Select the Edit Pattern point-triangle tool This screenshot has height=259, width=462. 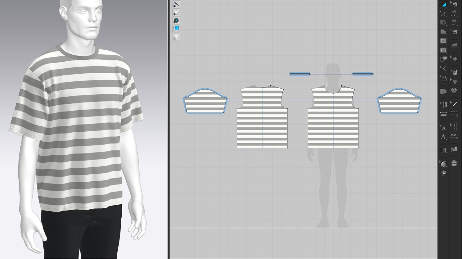pos(443,14)
